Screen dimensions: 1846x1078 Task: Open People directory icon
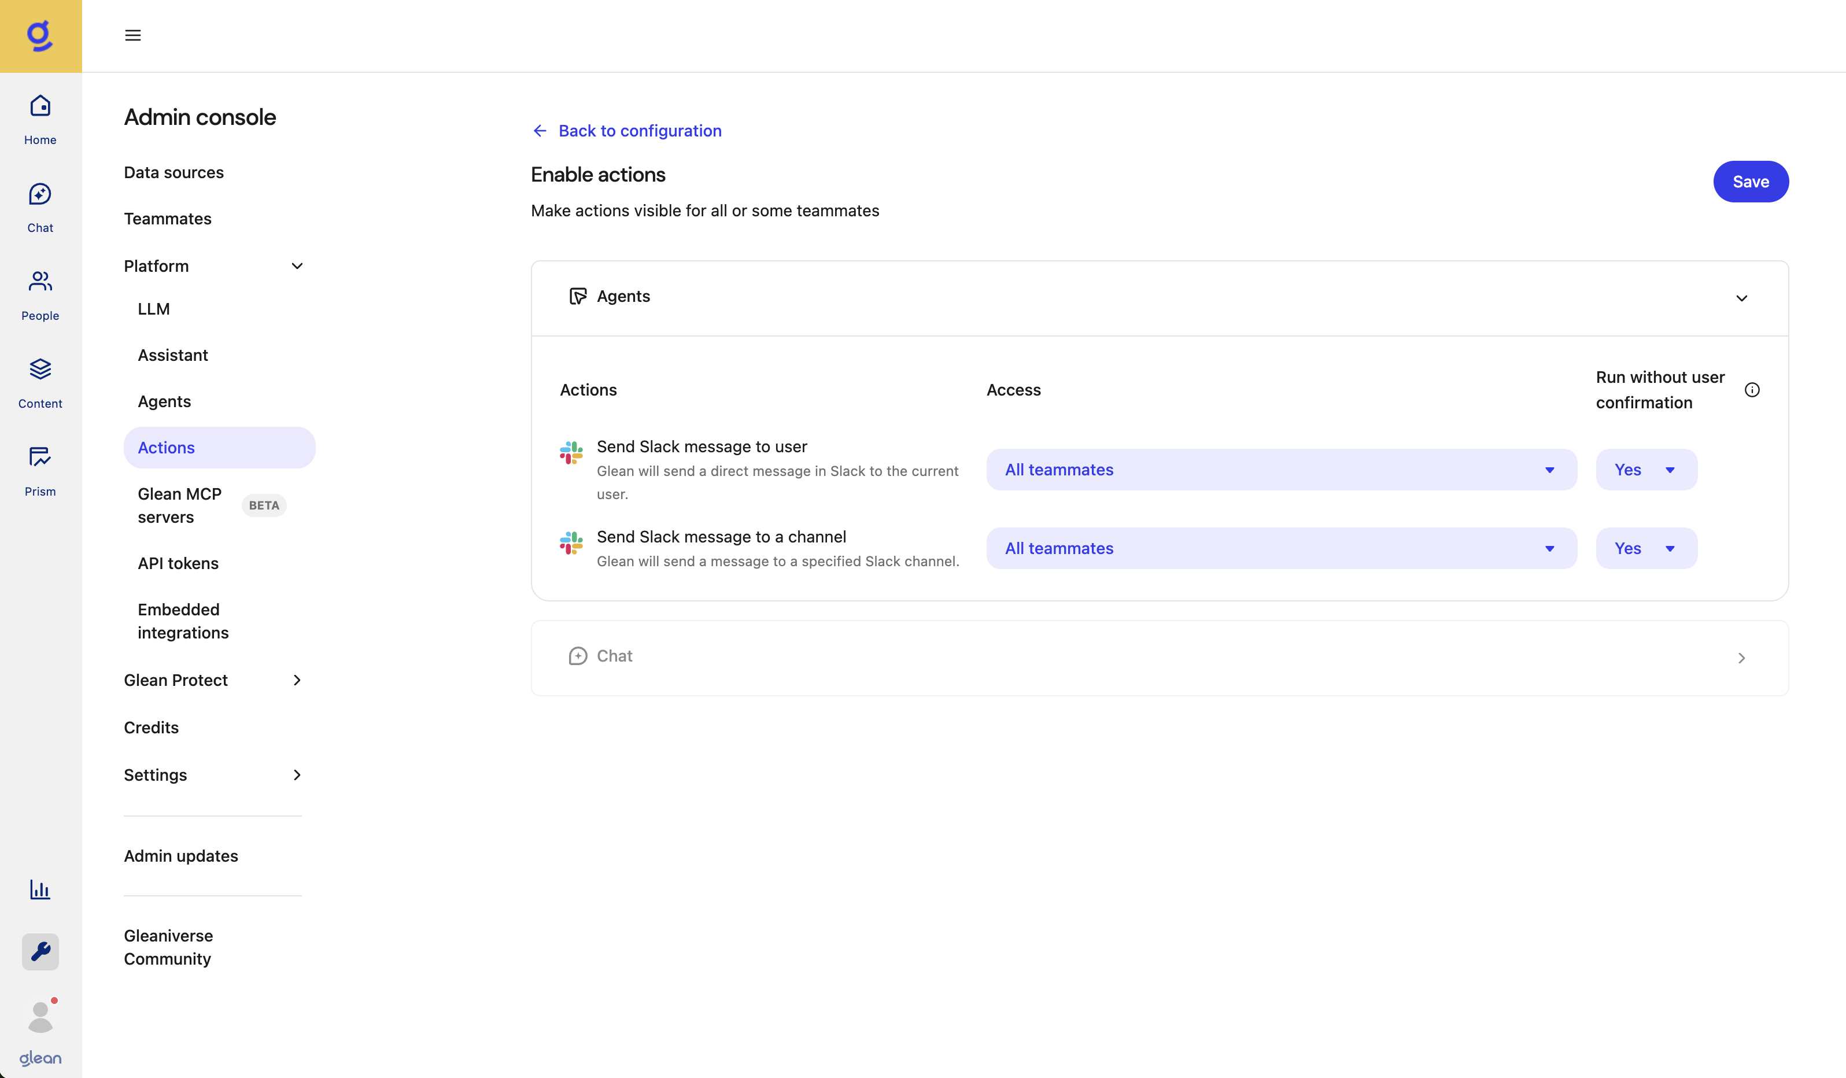(40, 295)
